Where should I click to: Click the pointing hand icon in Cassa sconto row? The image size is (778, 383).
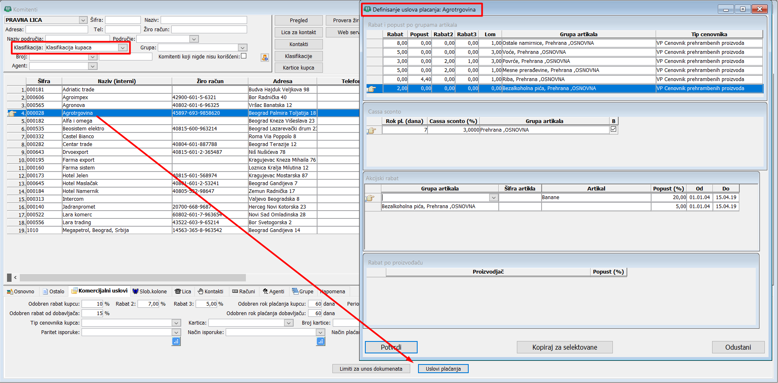point(371,130)
